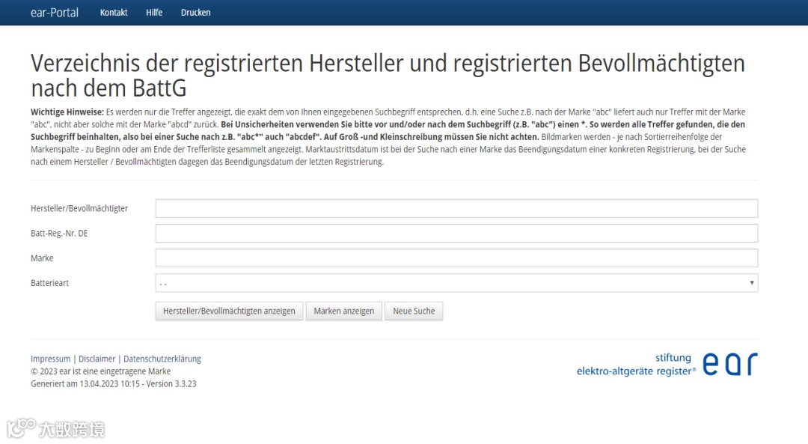Image resolution: width=808 pixels, height=444 pixels.
Task: Open the Kontakt menu item
Action: point(114,13)
